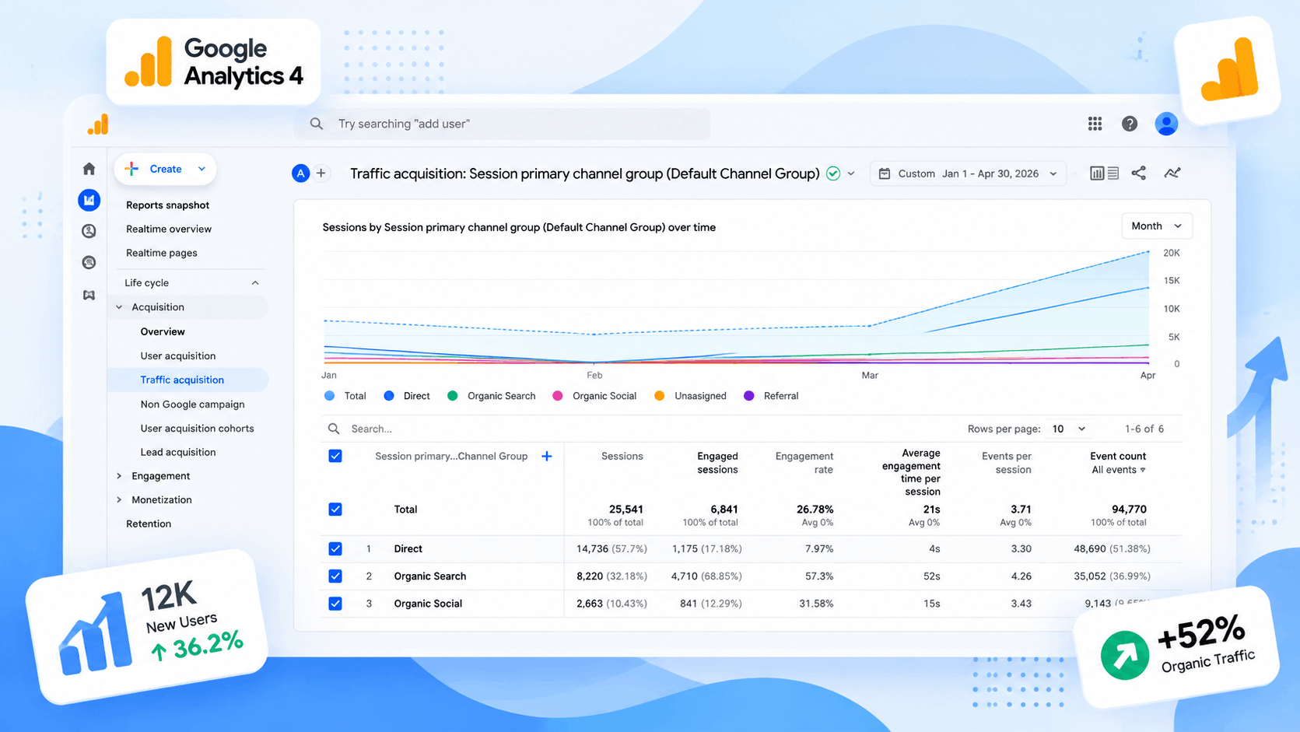Open Non Google campaign report

[192, 405]
